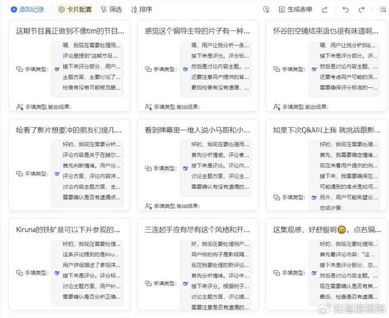
Task: Click 手填类型 field icon in 感觉这个编导主导 card
Action: 148,69
